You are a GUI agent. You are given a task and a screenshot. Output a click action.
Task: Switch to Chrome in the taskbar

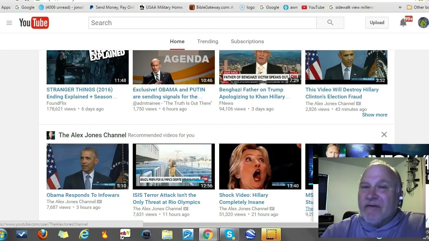208,234
